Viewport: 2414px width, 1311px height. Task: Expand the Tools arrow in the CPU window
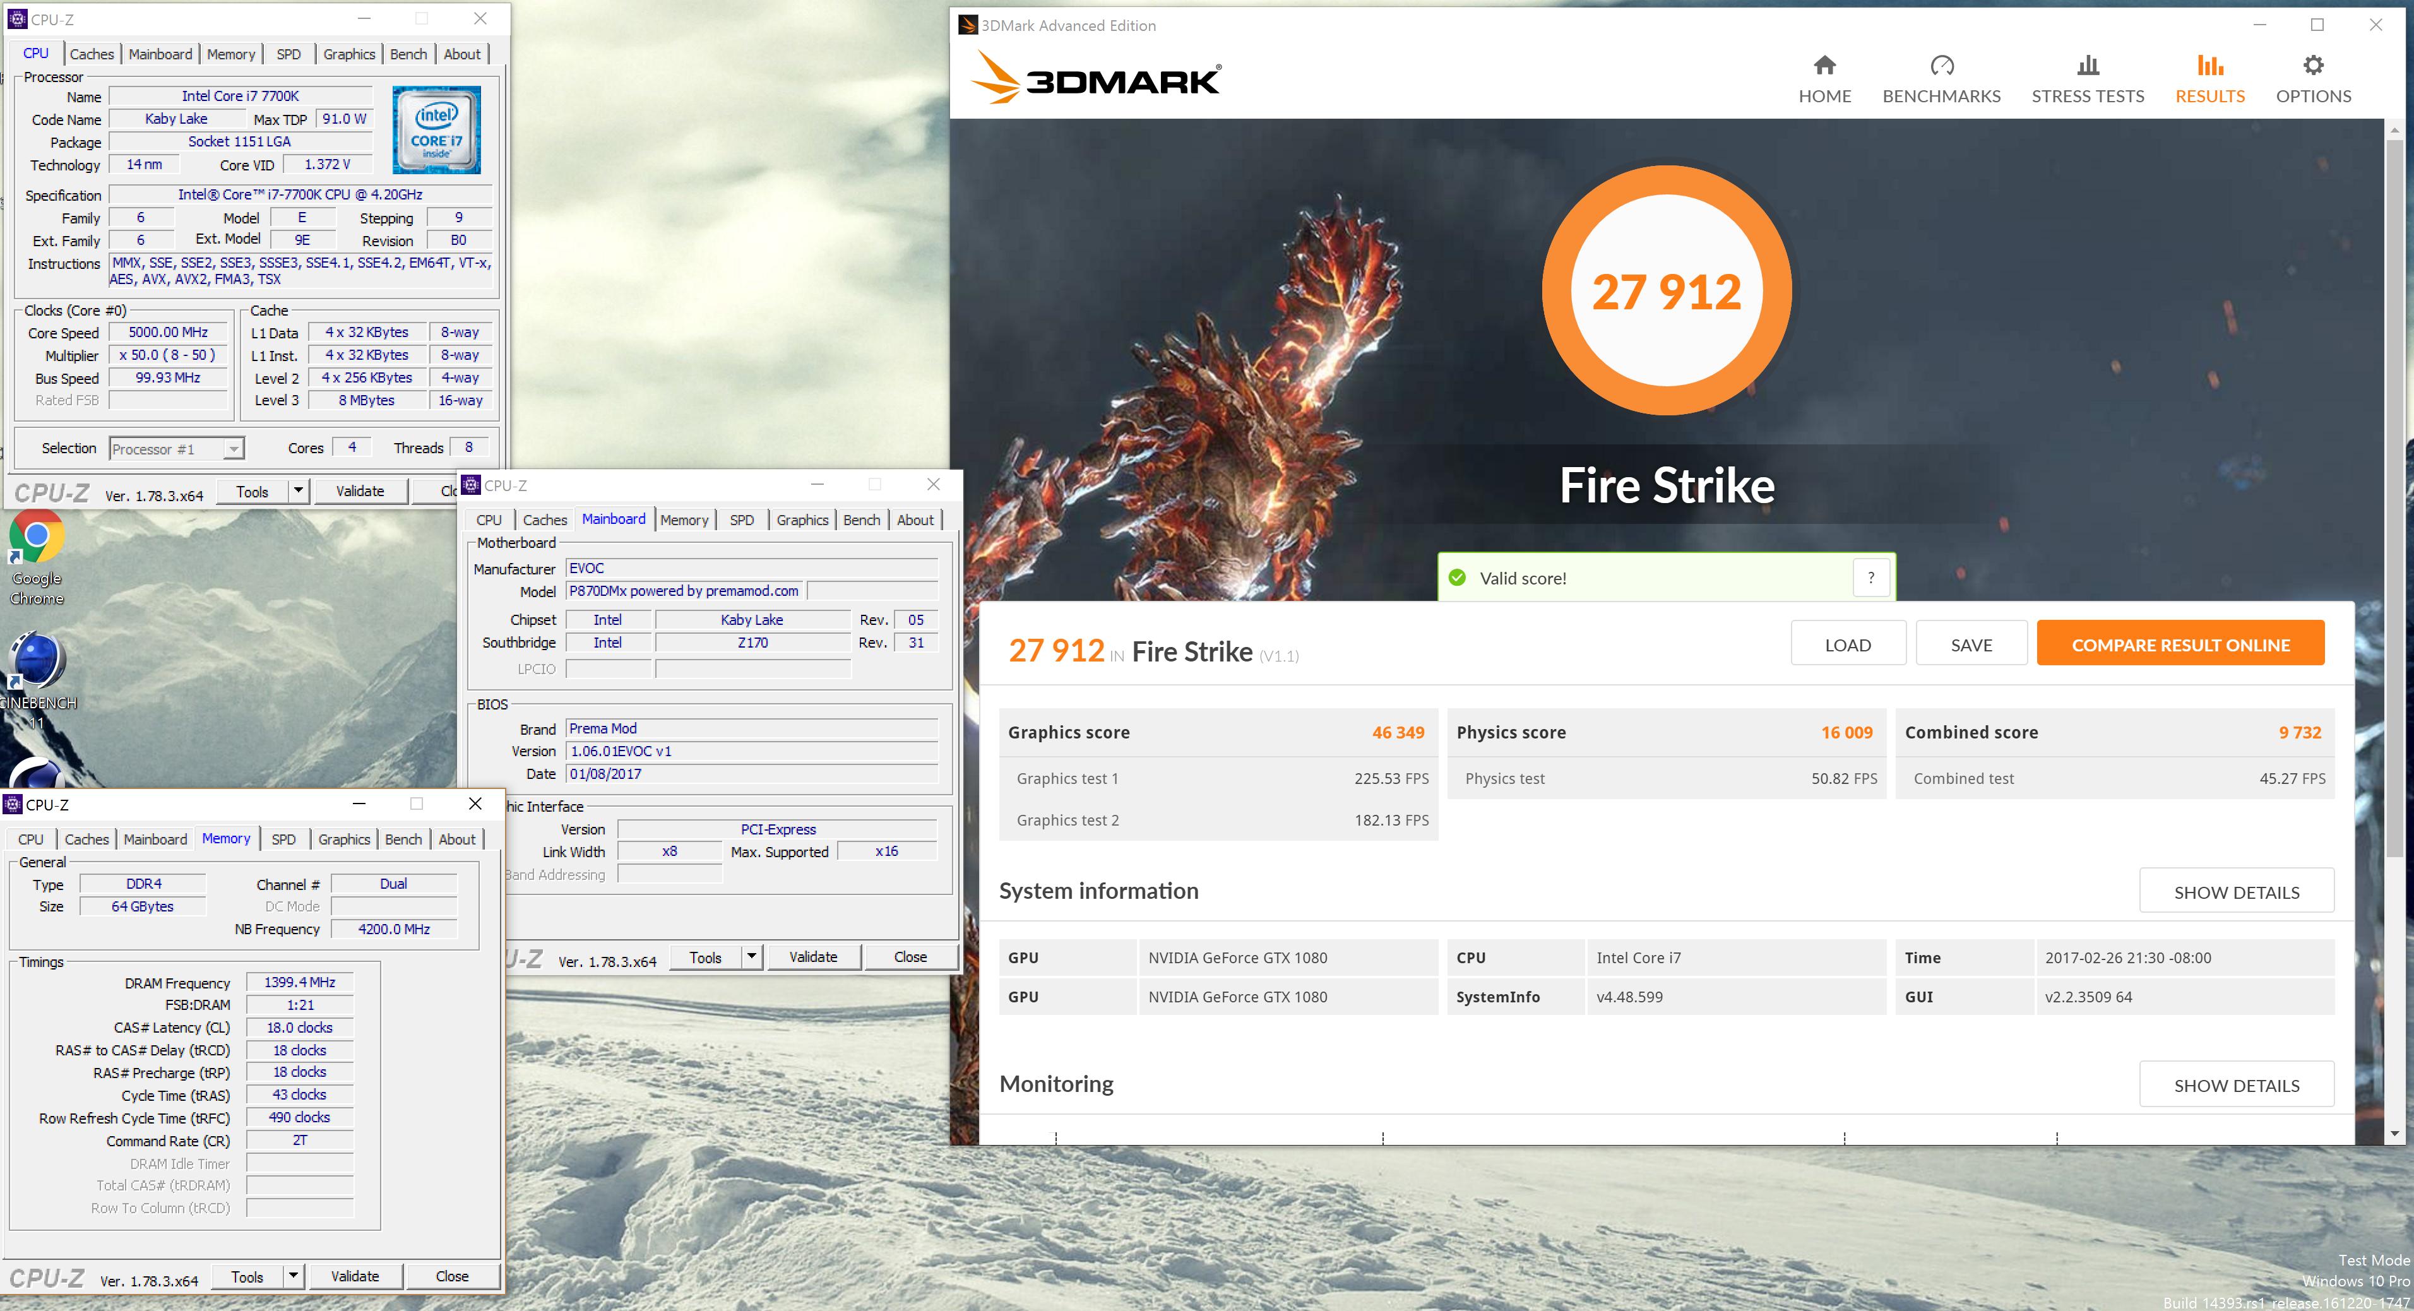pyautogui.click(x=298, y=491)
